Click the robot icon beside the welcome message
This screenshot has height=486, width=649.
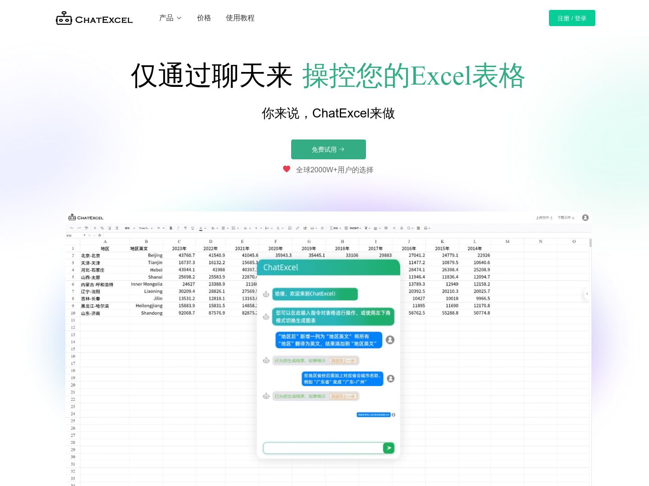pyautogui.click(x=266, y=294)
